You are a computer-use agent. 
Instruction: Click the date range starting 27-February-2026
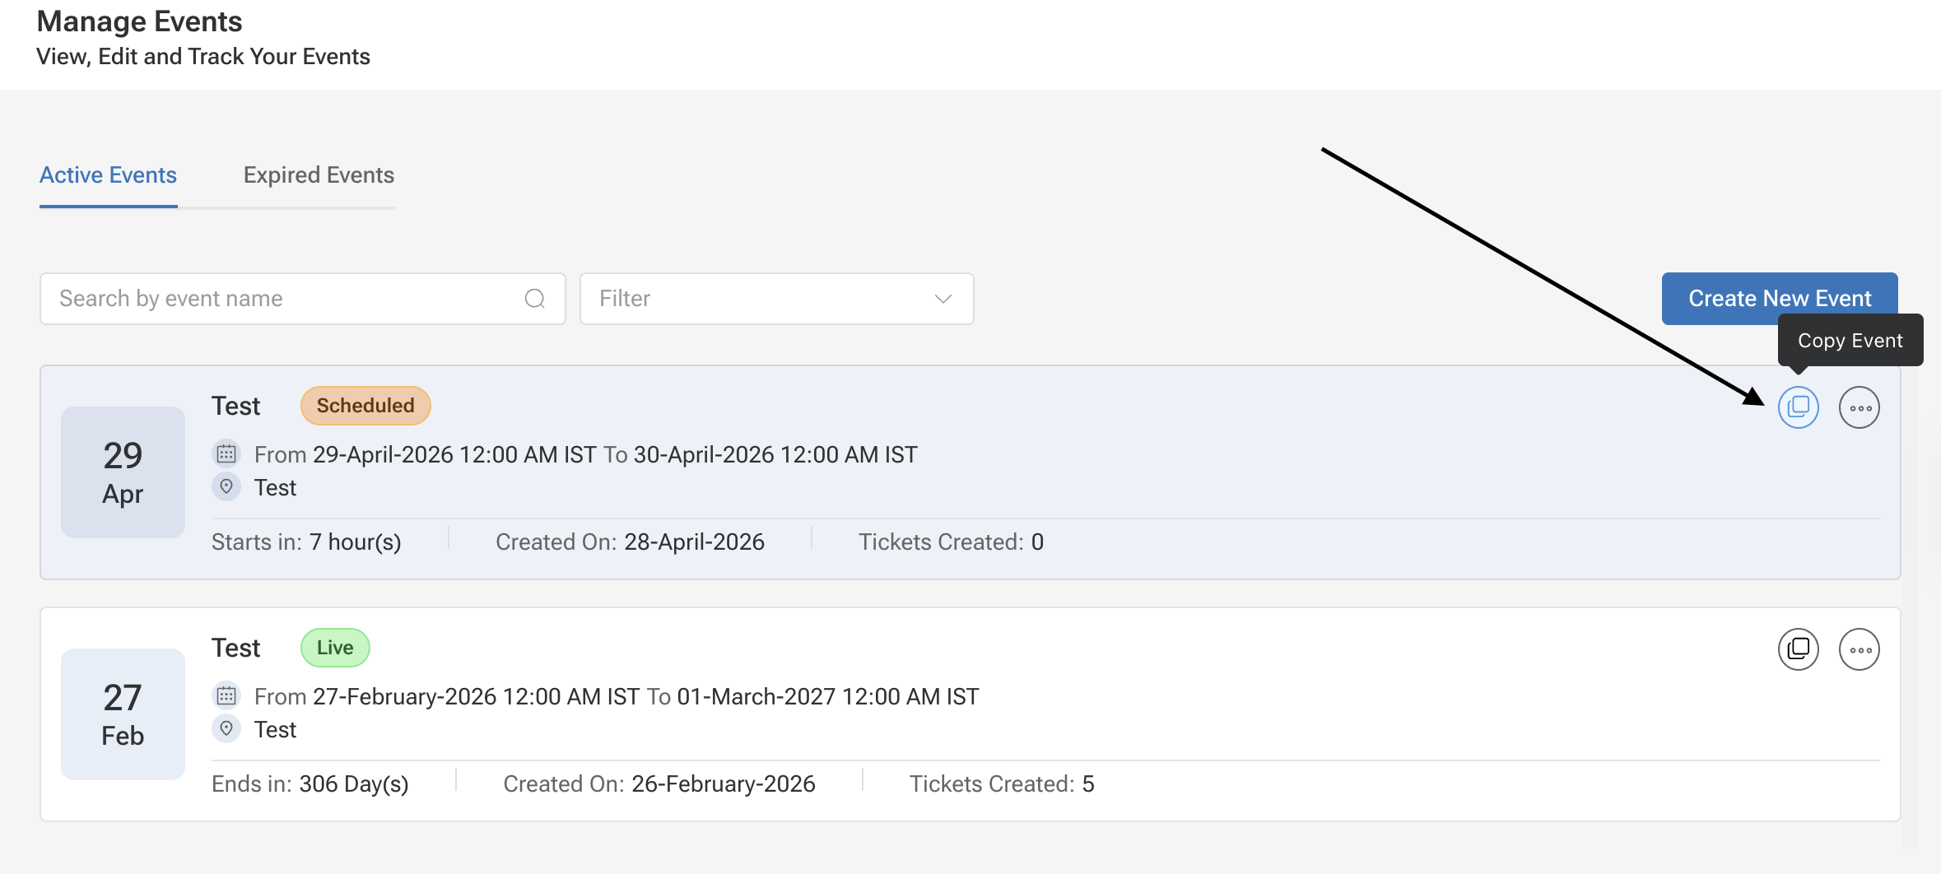tap(617, 696)
